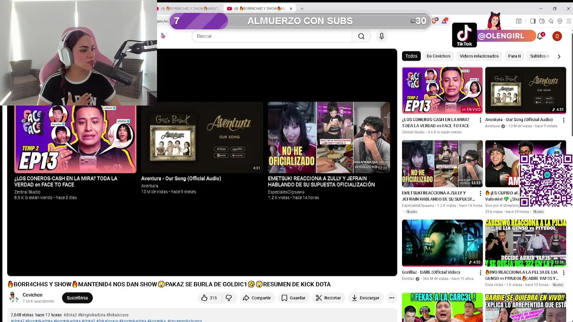Click the EspecialesClipsuwu channel name on end-screen
The width and height of the screenshot is (573, 322).
point(286,192)
